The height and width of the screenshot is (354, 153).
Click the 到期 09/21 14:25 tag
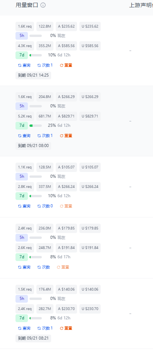coord(33,75)
